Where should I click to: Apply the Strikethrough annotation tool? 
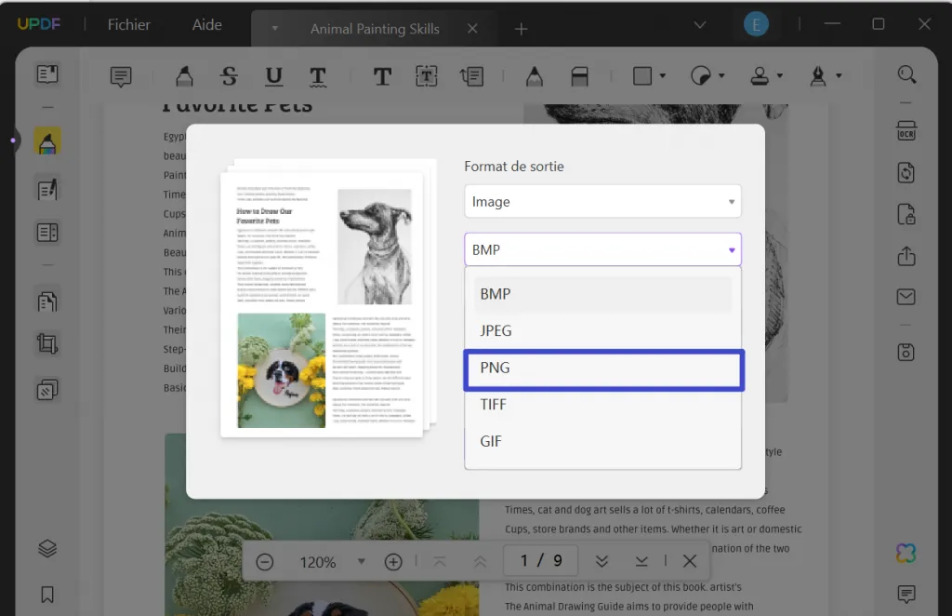pyautogui.click(x=230, y=75)
